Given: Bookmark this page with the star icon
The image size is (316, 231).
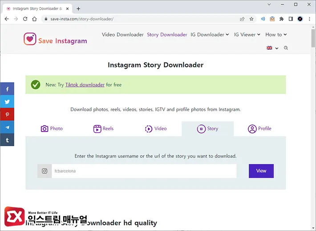Looking at the screenshot, I should point(251,19).
